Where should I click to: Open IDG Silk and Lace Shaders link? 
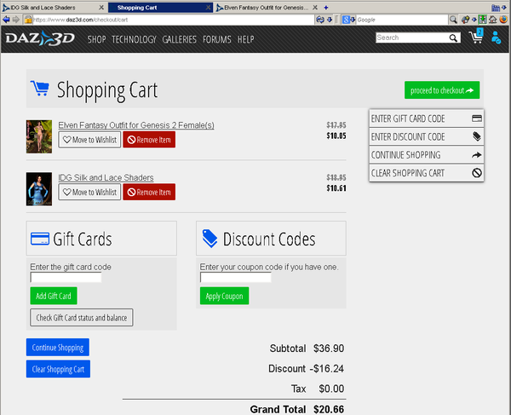(x=106, y=177)
